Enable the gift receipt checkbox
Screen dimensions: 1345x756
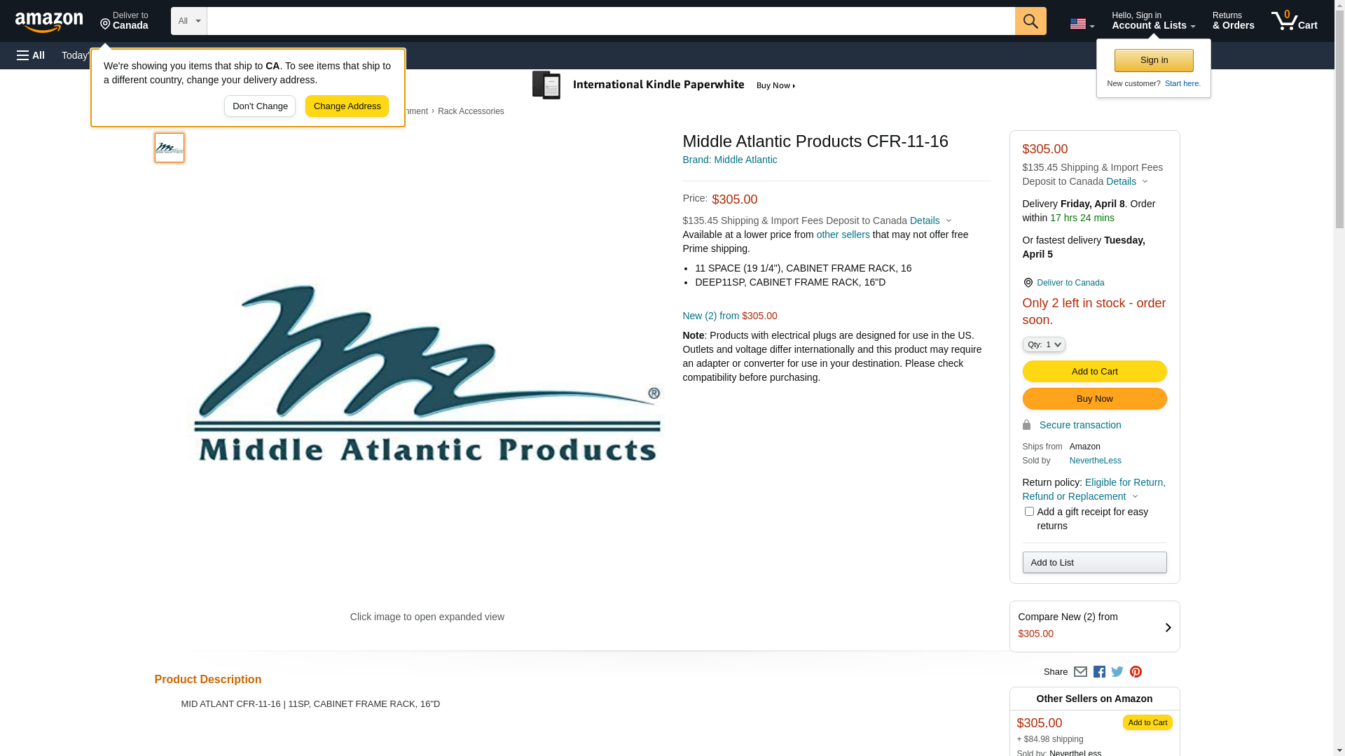pos(1029,512)
